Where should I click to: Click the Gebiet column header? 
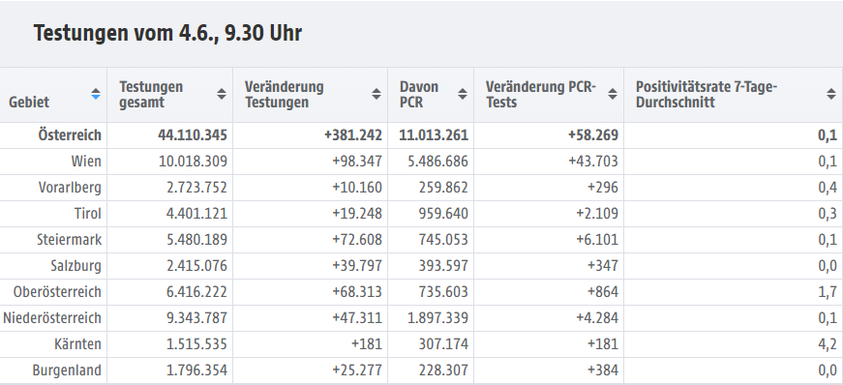[x=29, y=102]
